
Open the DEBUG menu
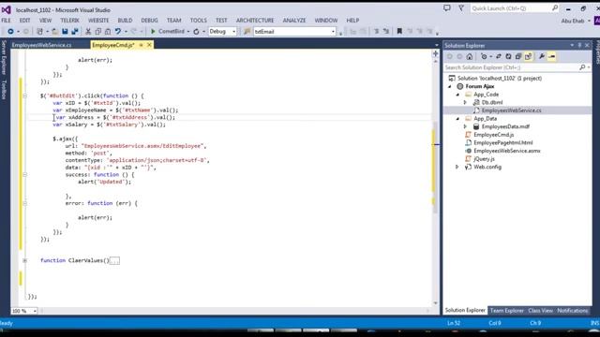[149, 21]
